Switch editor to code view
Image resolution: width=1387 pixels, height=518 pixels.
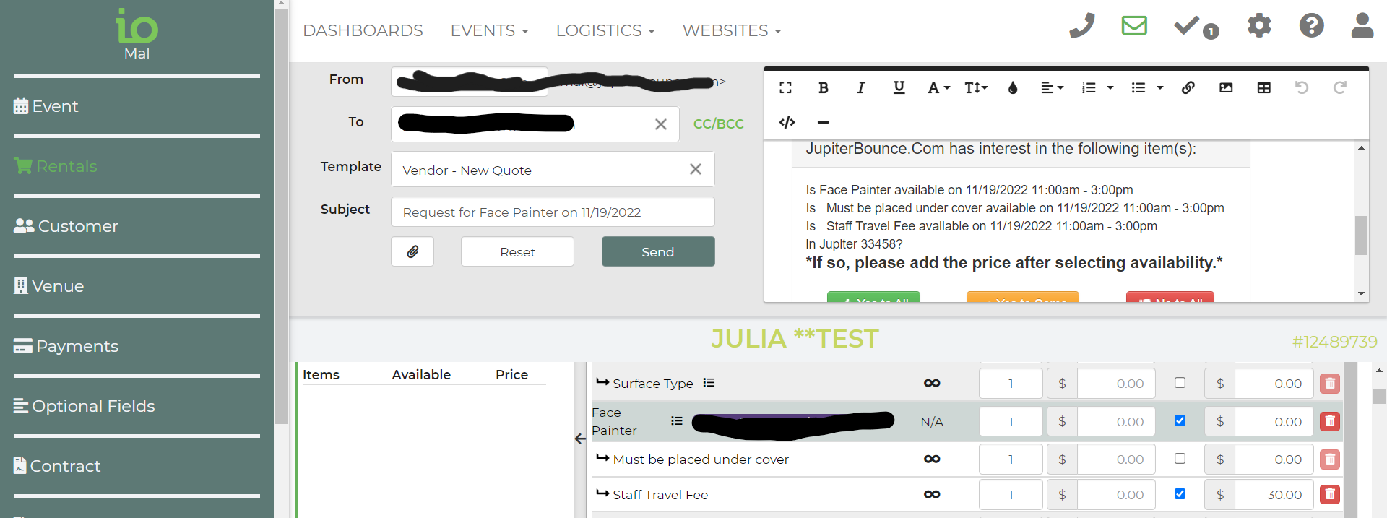point(787,122)
